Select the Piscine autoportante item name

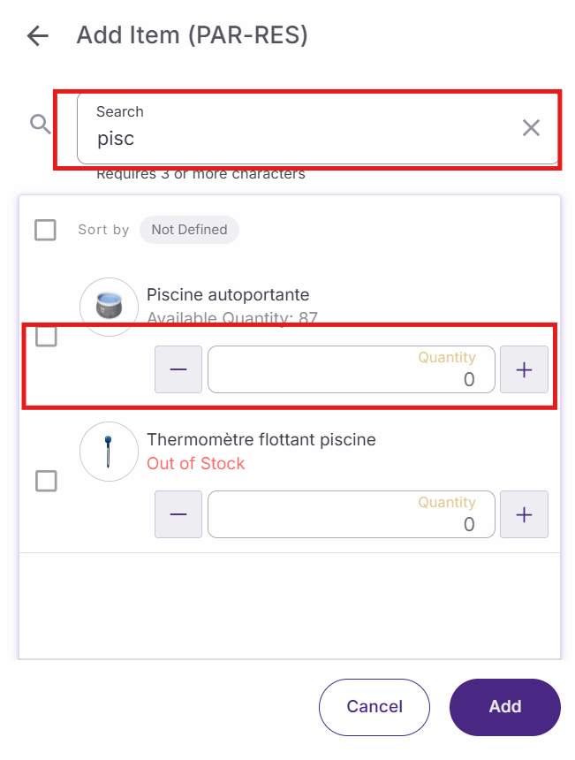(x=228, y=295)
